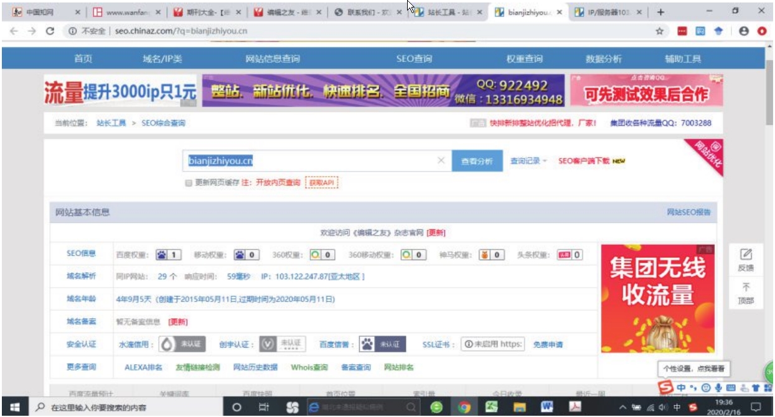The height and width of the screenshot is (417, 775).
Task: Click 更新 next to 暂无备案信息
Action: (x=178, y=322)
